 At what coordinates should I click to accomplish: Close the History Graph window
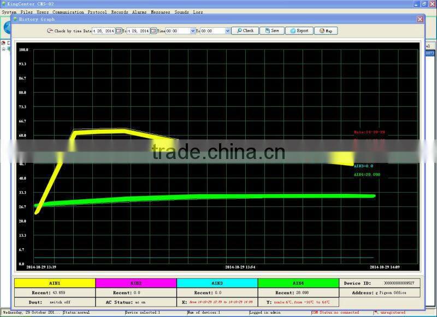coord(420,19)
